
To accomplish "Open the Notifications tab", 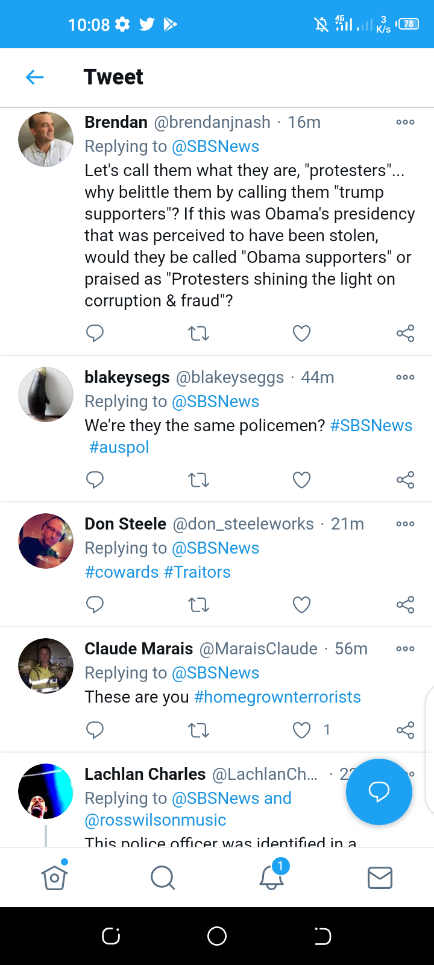I will 271,878.
